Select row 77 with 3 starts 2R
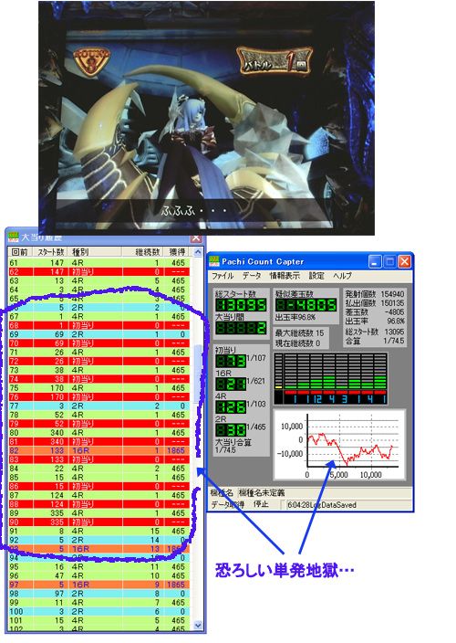 click(99, 406)
